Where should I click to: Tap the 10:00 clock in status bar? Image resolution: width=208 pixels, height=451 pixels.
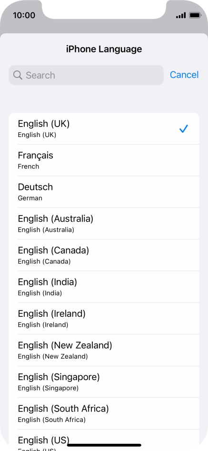(x=24, y=15)
